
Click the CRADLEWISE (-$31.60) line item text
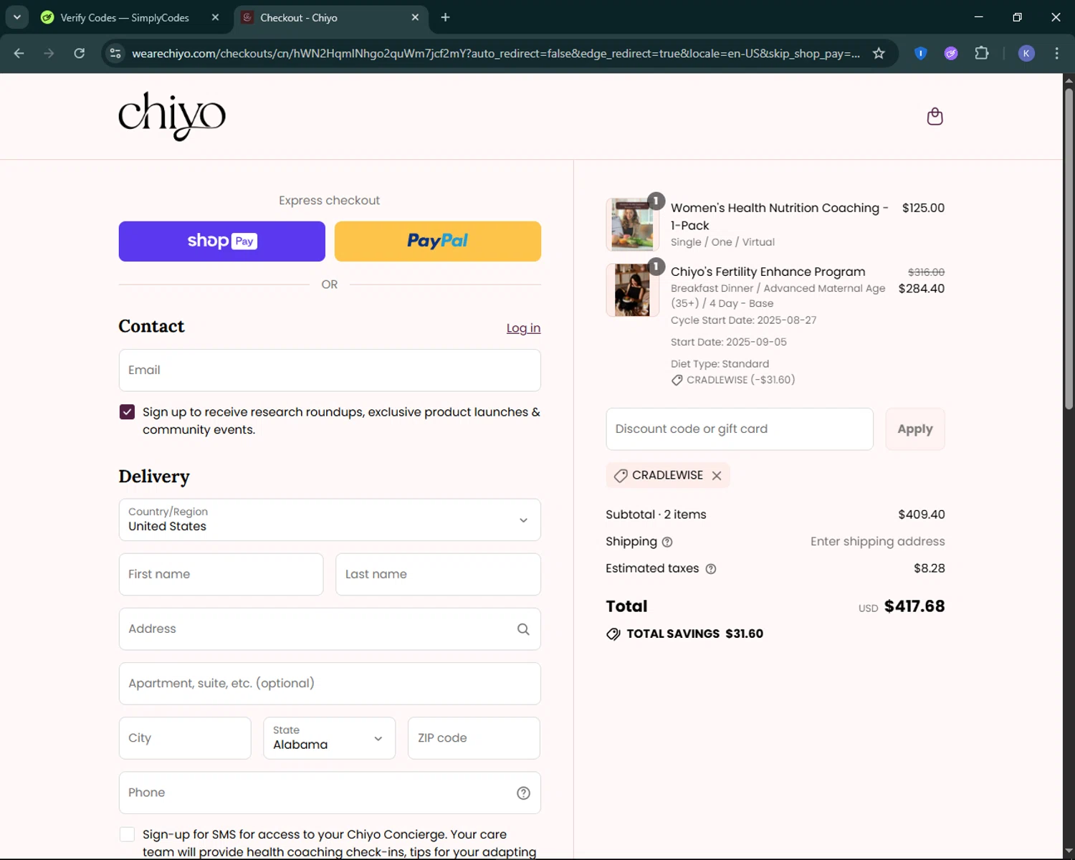740,380
